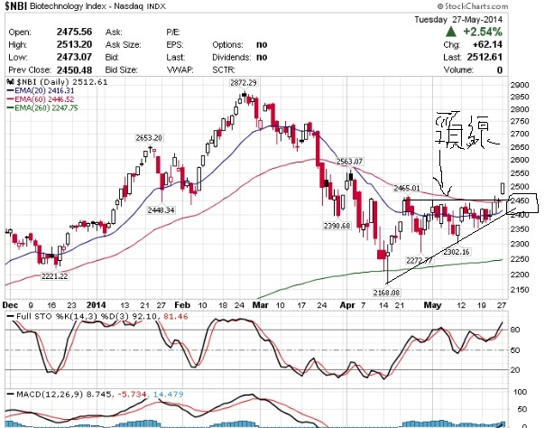Click the stochastic %D value 81.46
Screen dimensions: 554x428
[176, 316]
